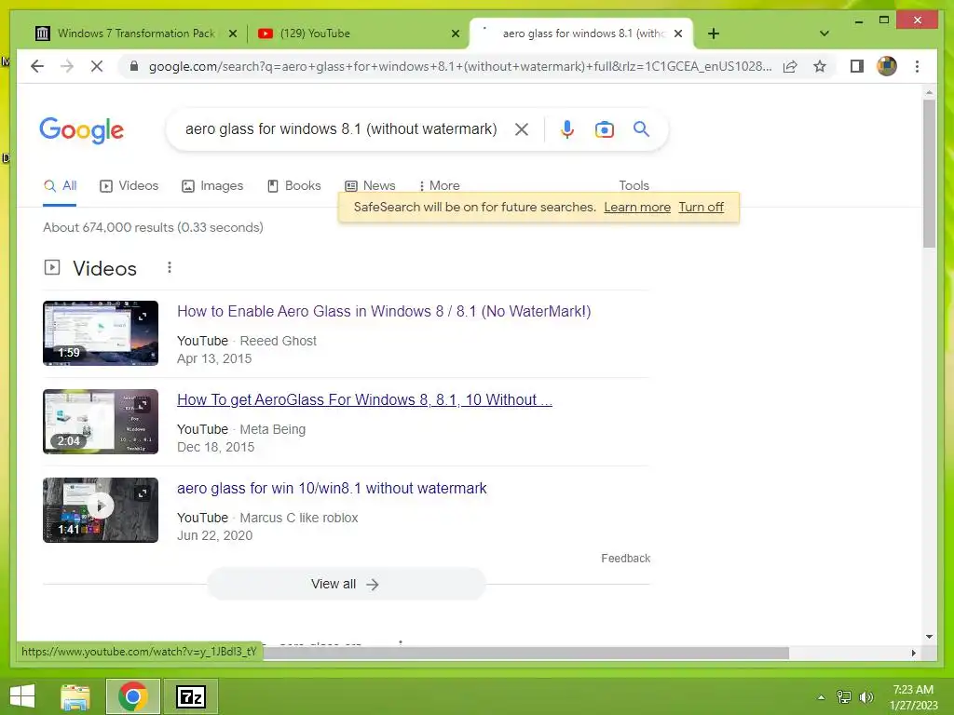Show hidden system tray icons

(x=822, y=697)
